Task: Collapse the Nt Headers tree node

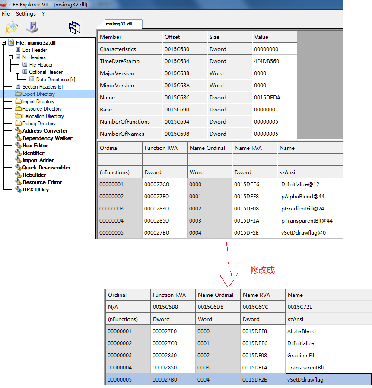Action: pos(11,57)
